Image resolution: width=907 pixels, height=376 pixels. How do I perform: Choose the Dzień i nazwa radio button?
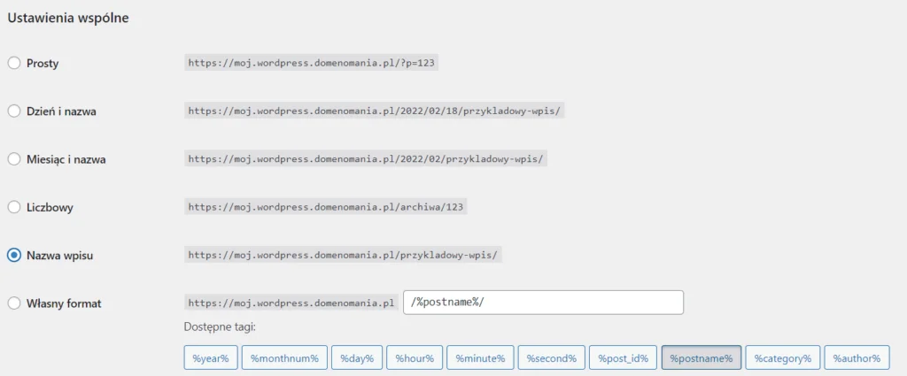pos(14,111)
